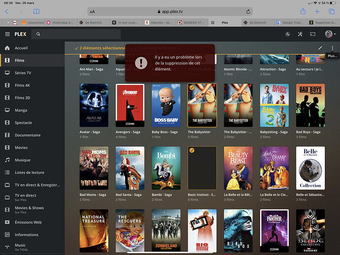Open the cast to device icon
Image resolution: width=340 pixels, height=255 pixels.
click(312, 34)
